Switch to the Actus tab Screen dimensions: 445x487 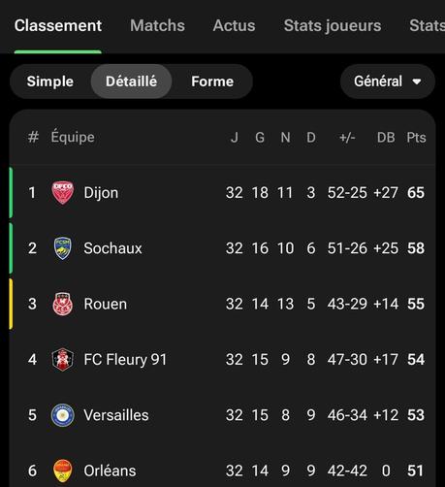[x=234, y=25]
